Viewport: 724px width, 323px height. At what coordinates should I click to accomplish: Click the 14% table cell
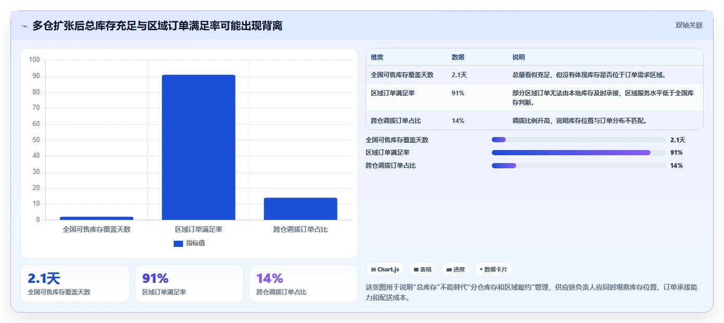pyautogui.click(x=458, y=121)
